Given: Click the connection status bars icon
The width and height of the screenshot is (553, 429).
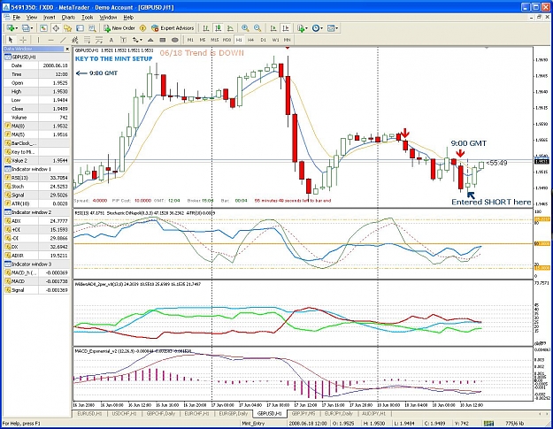Looking at the screenshot, I should (x=488, y=423).
